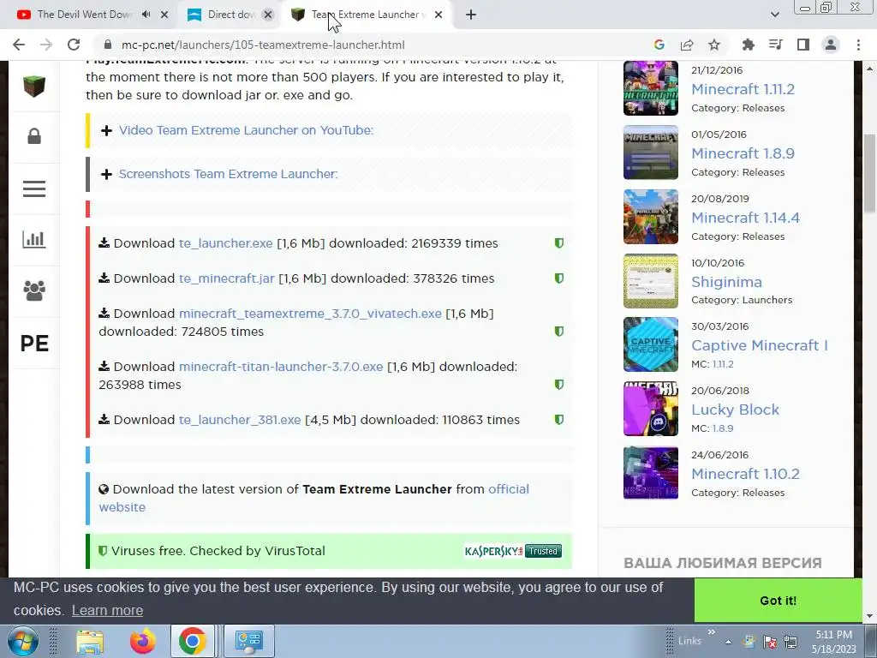This screenshot has height=658, width=877.
Task: Click the Minecraft 1.11.2 thumbnail image
Action: (x=651, y=88)
